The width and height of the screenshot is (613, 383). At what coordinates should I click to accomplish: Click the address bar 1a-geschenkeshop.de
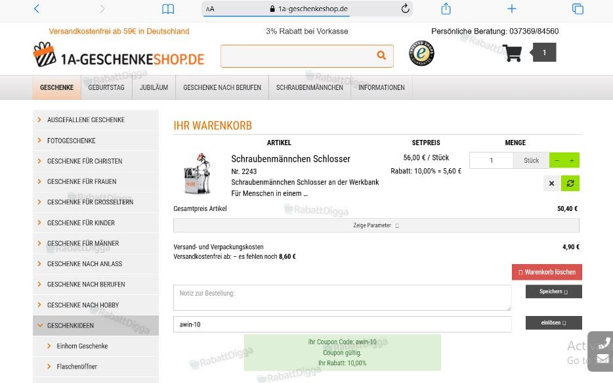point(308,9)
